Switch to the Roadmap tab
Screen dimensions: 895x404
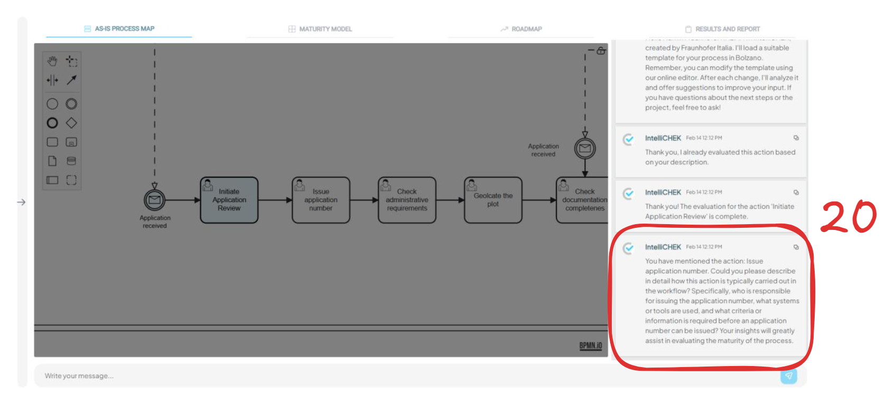pyautogui.click(x=521, y=29)
